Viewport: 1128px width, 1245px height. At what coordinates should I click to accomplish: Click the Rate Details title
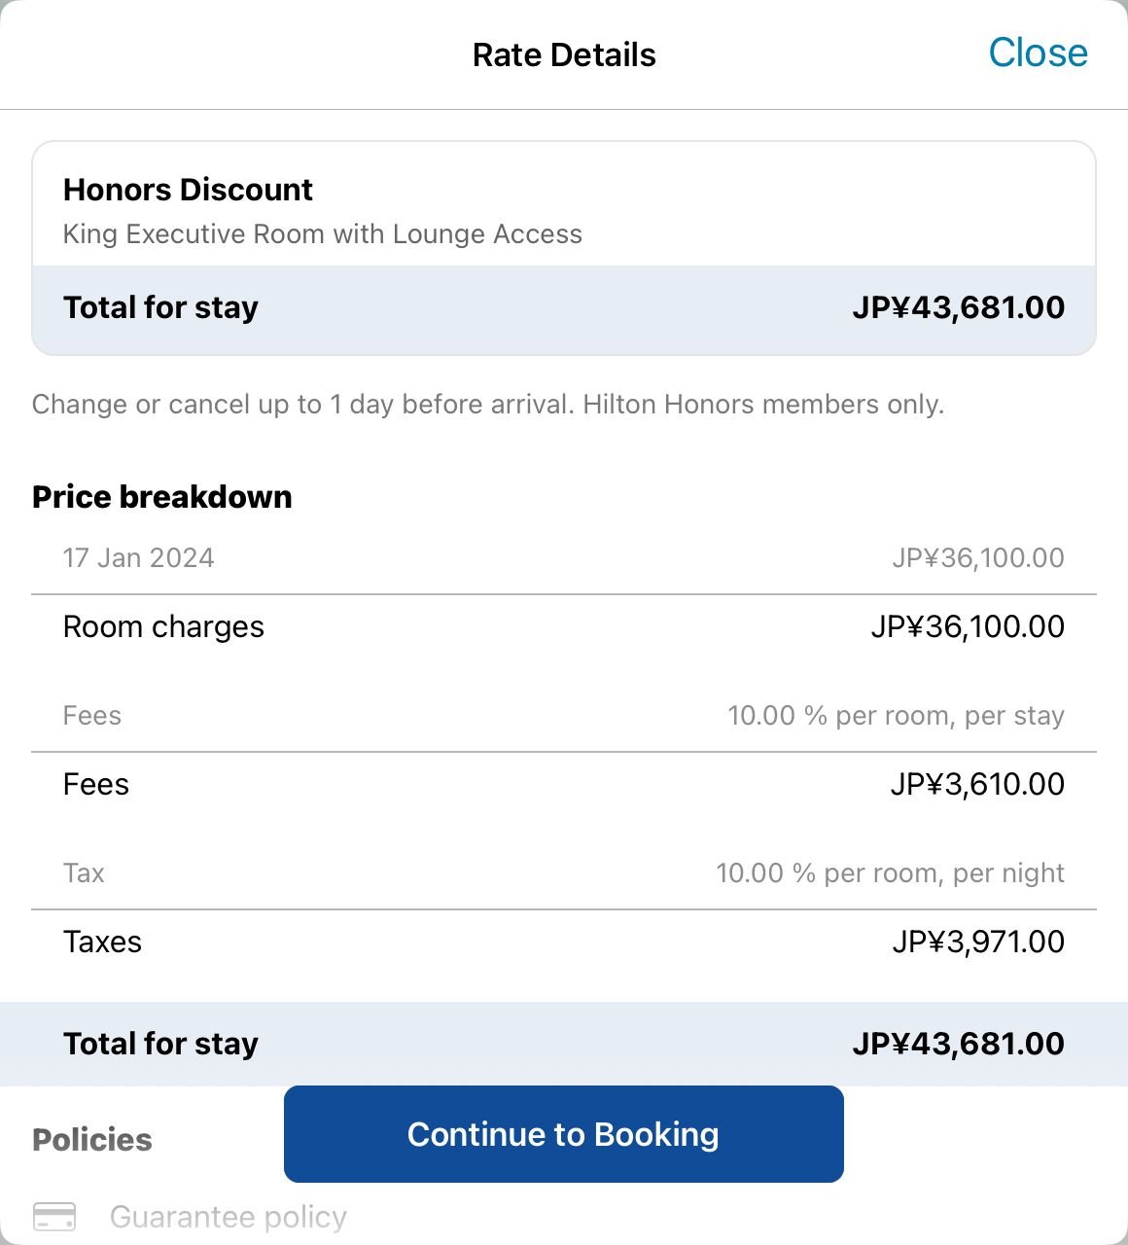(x=564, y=55)
